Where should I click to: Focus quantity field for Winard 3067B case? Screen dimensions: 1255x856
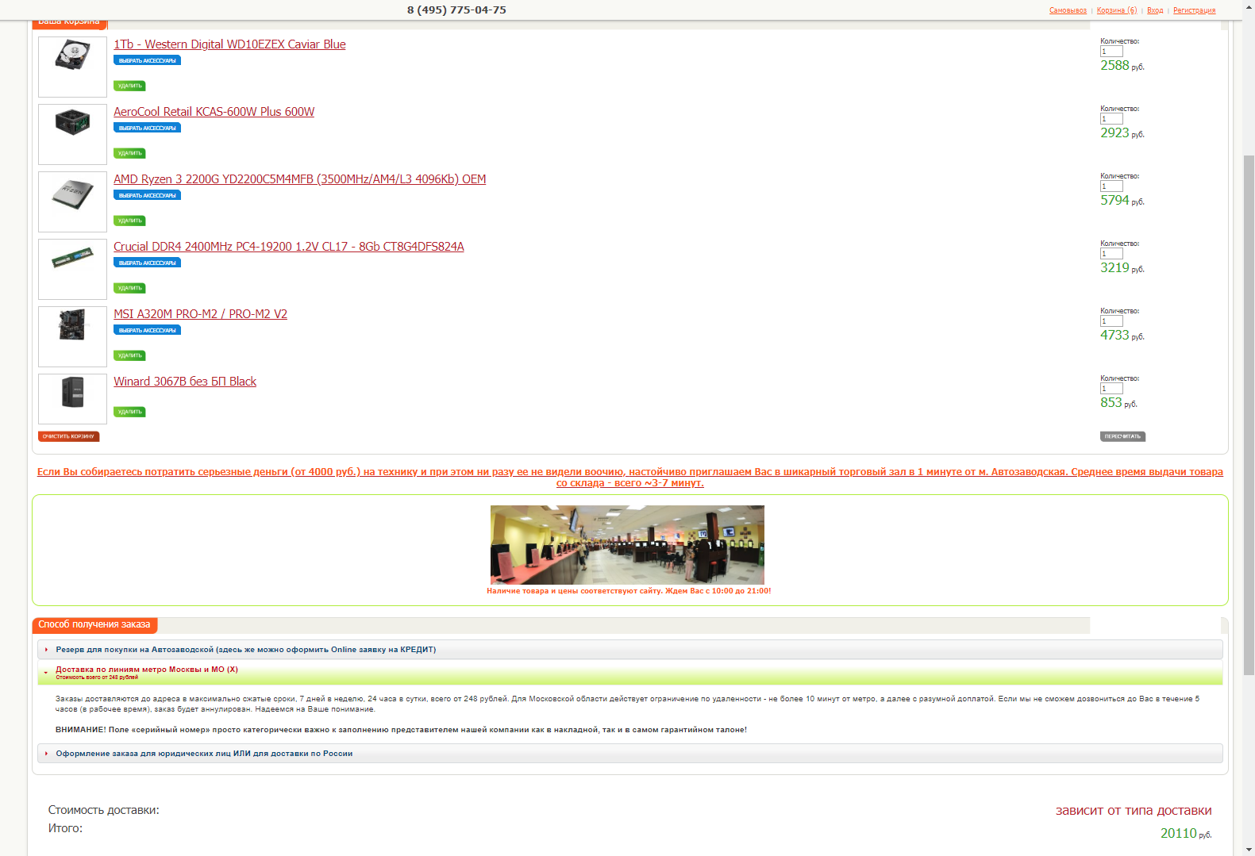(x=1111, y=389)
